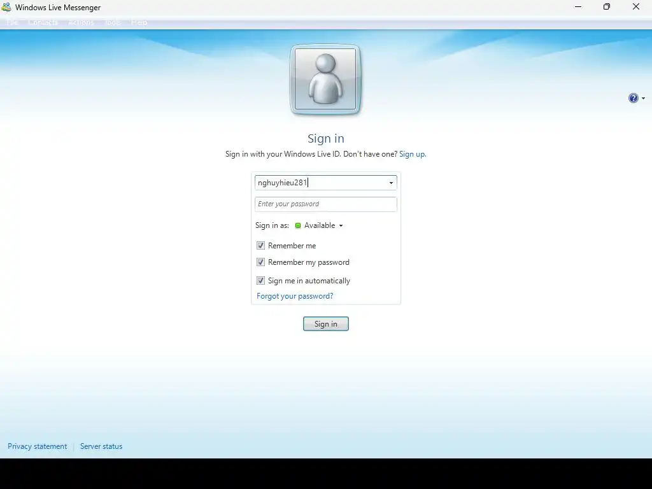Screen dimensions: 652x489
Task: Minimize the Messenger window
Action: (x=578, y=6)
